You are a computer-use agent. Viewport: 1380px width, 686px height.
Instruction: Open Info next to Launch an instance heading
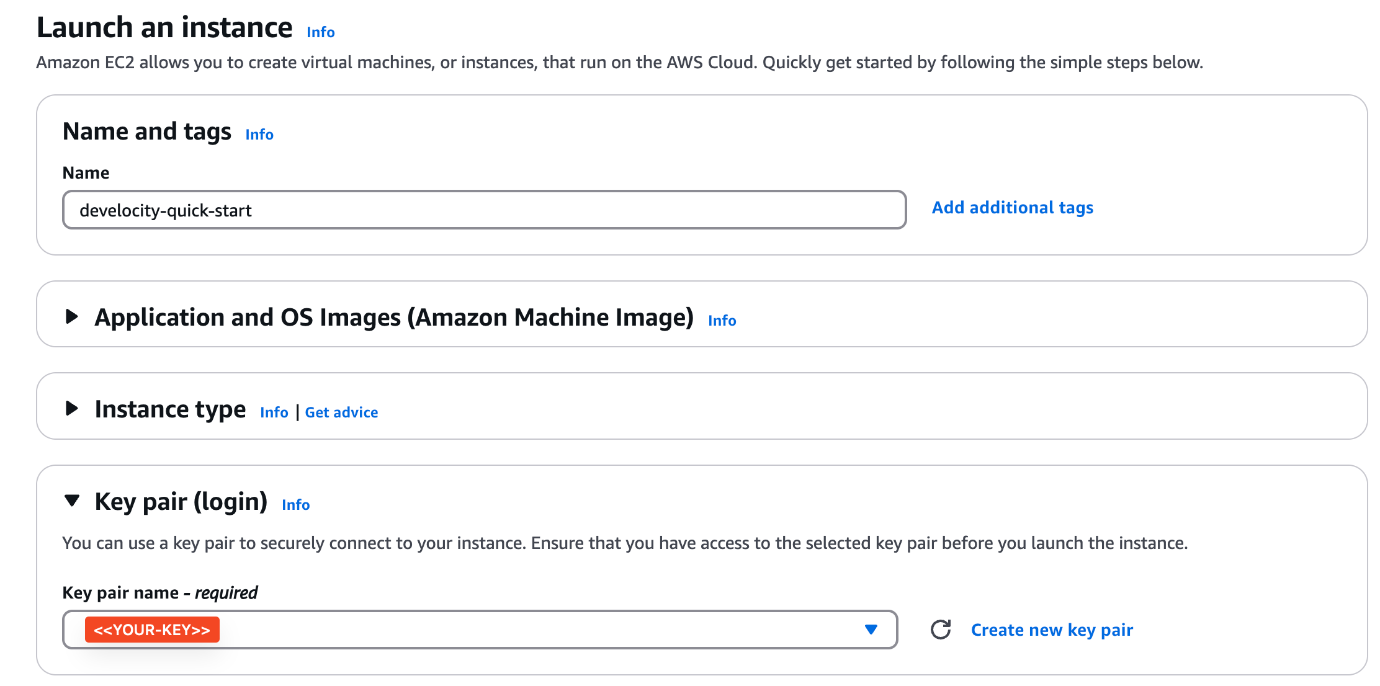click(320, 32)
